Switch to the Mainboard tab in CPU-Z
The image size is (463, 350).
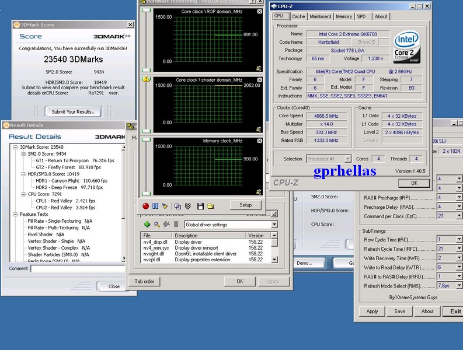(321, 16)
